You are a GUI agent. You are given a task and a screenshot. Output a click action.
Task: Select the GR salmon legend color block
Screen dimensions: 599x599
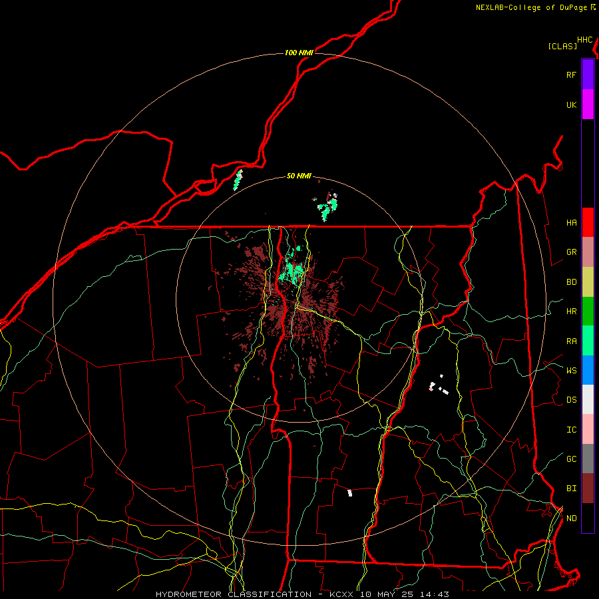tap(588, 252)
